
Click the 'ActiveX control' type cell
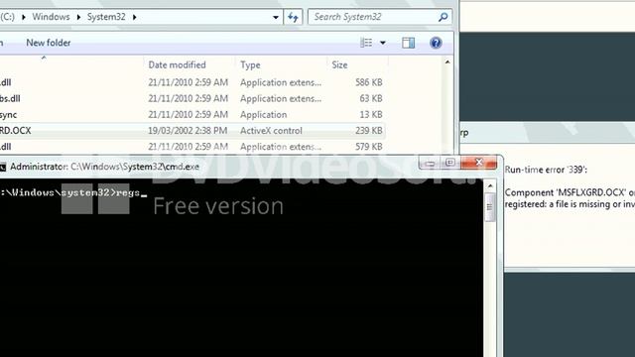point(271,131)
